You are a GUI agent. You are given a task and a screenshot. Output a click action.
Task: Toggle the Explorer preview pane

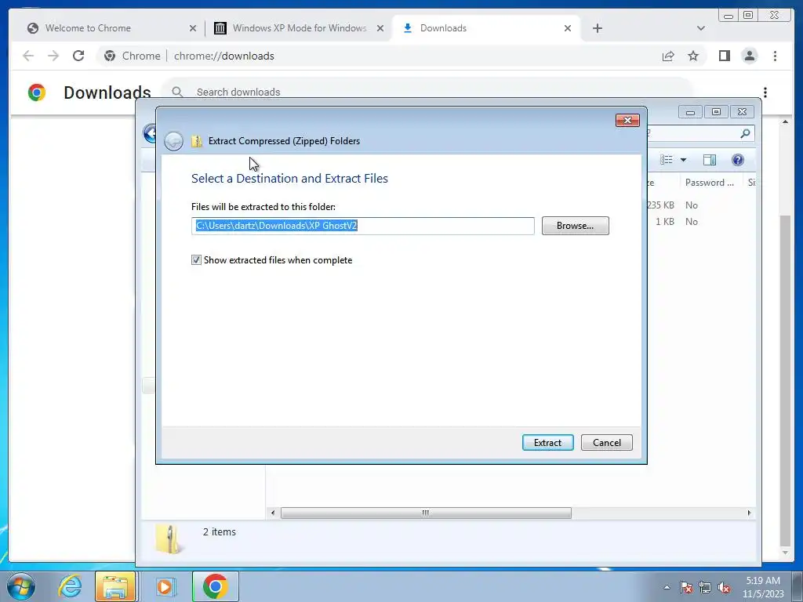point(709,160)
